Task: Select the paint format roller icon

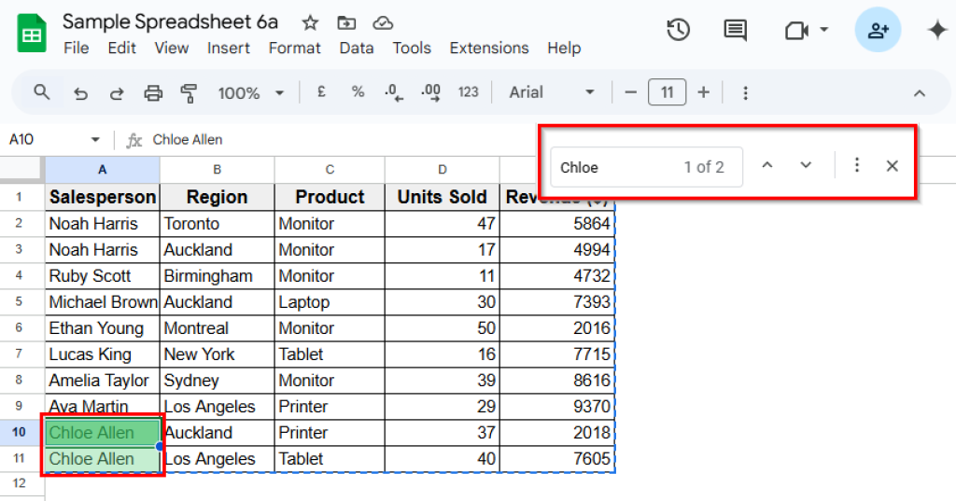Action: click(189, 92)
